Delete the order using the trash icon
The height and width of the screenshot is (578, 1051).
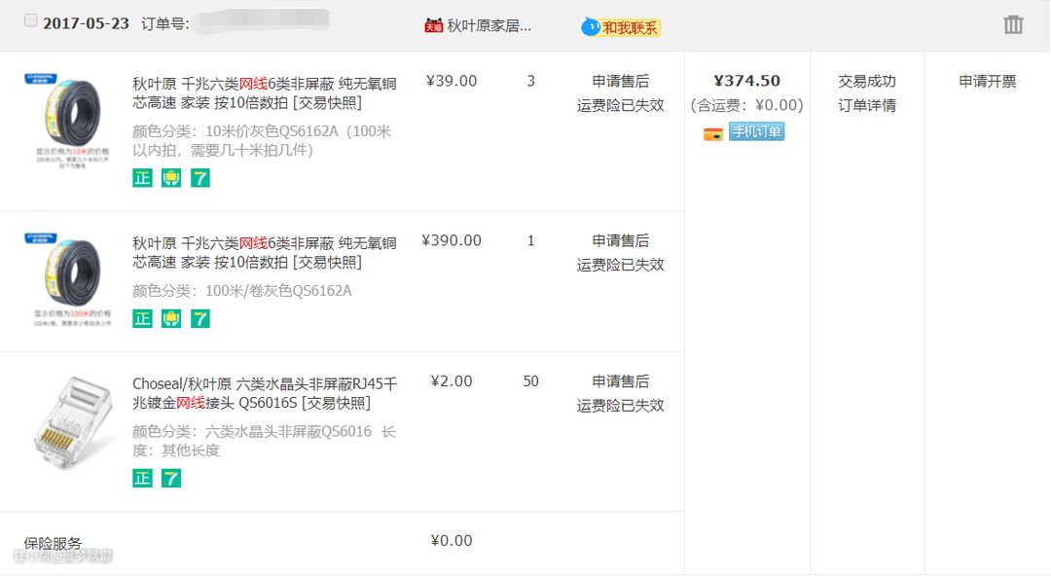1013,25
